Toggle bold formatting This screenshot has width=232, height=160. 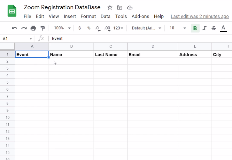click(x=195, y=28)
